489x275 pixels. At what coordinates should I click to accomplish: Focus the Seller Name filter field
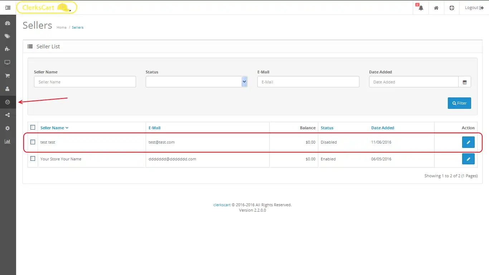(85, 82)
